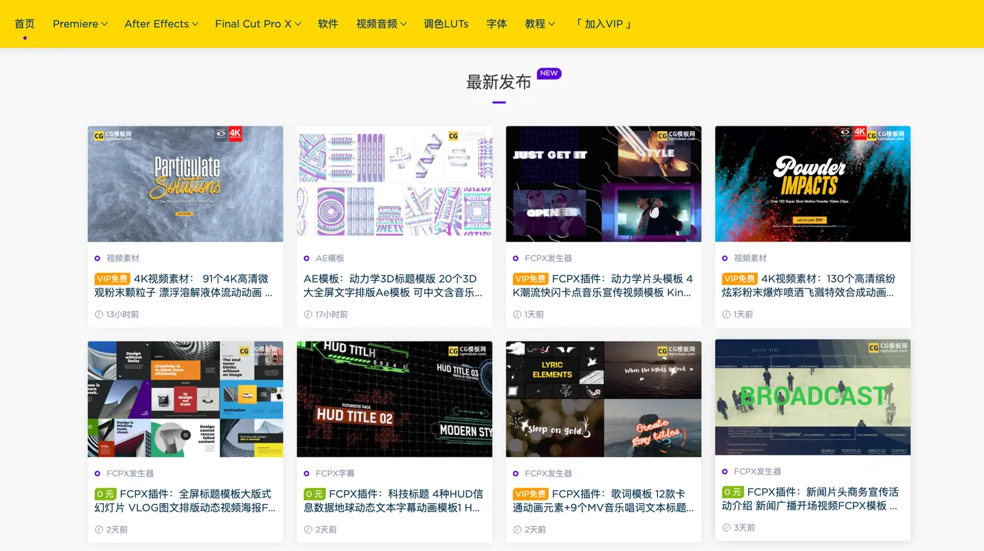Open the HUD Title 02 thumbnail
The width and height of the screenshot is (984, 551).
coord(394,399)
